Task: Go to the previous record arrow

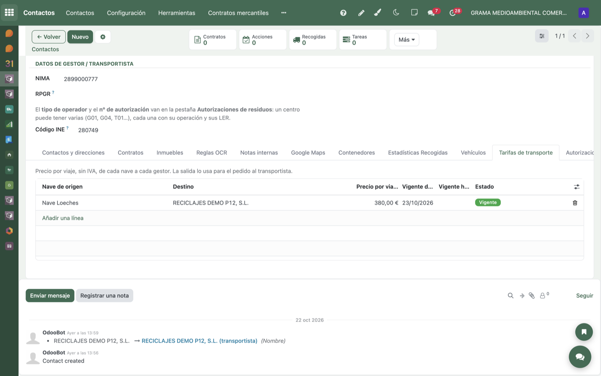Action: [574, 36]
